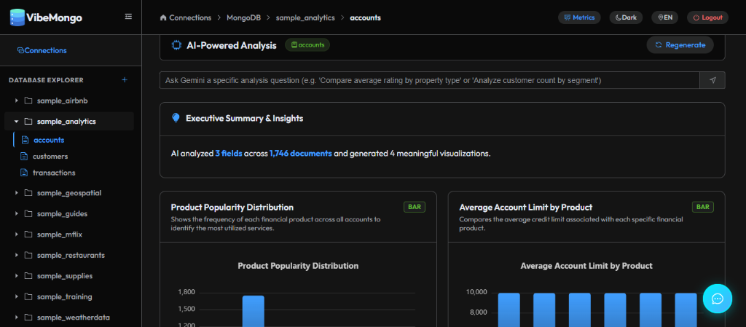Screen dimensions: 746x327
Task: Click the '1,746 documents' highlighted text
Action: point(301,154)
